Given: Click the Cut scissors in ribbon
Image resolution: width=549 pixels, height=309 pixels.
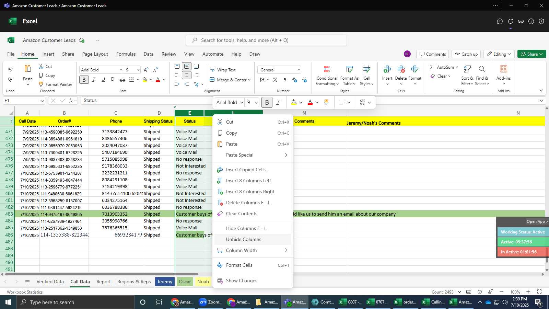Looking at the screenshot, I should (41, 66).
